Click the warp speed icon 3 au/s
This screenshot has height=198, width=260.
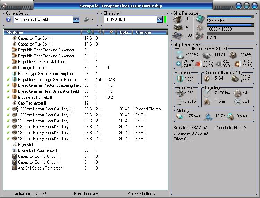pyautogui.click(x=231, y=116)
